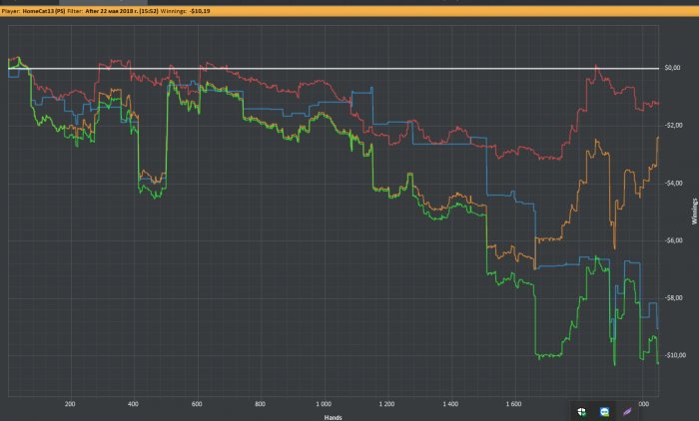Click the 800 hands axis tick

260,404
